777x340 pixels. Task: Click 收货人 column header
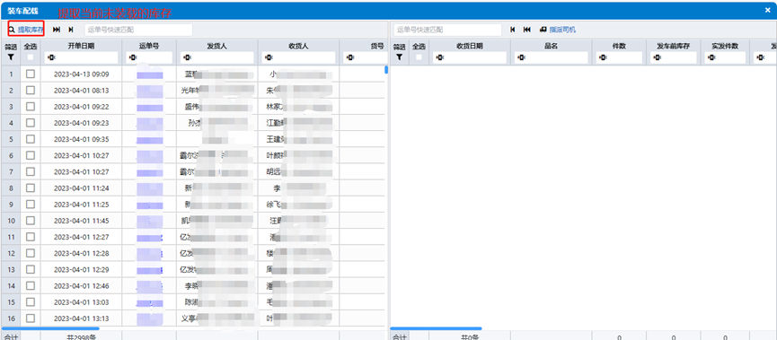[x=299, y=46]
